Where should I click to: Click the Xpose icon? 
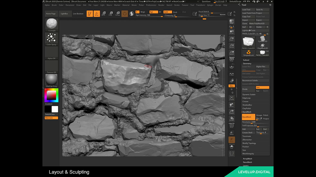coord(231,154)
